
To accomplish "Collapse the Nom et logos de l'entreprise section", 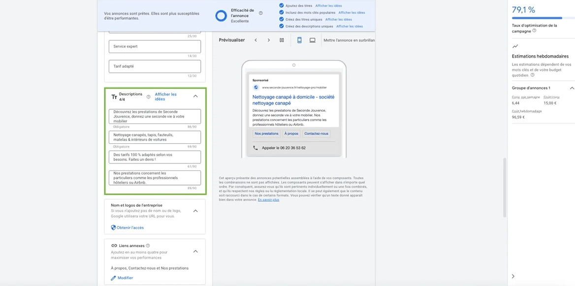I will pos(195,211).
